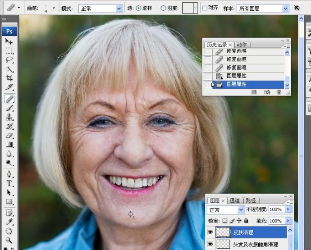Click the first 图层属性 history state
The height and width of the screenshot is (250, 311).
(x=244, y=76)
